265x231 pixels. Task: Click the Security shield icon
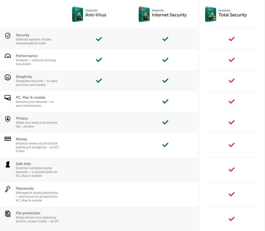point(8,36)
